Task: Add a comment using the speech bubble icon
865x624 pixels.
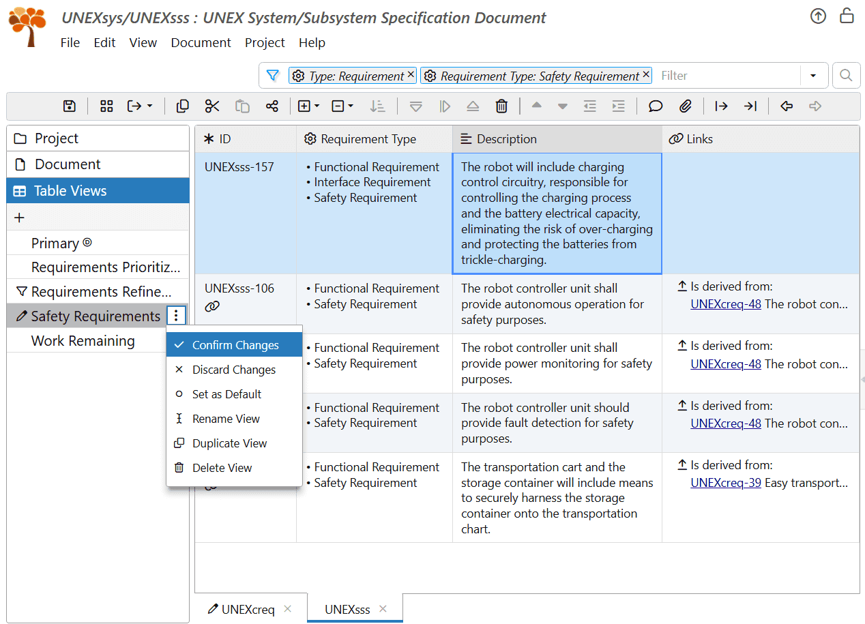Action: click(x=655, y=106)
